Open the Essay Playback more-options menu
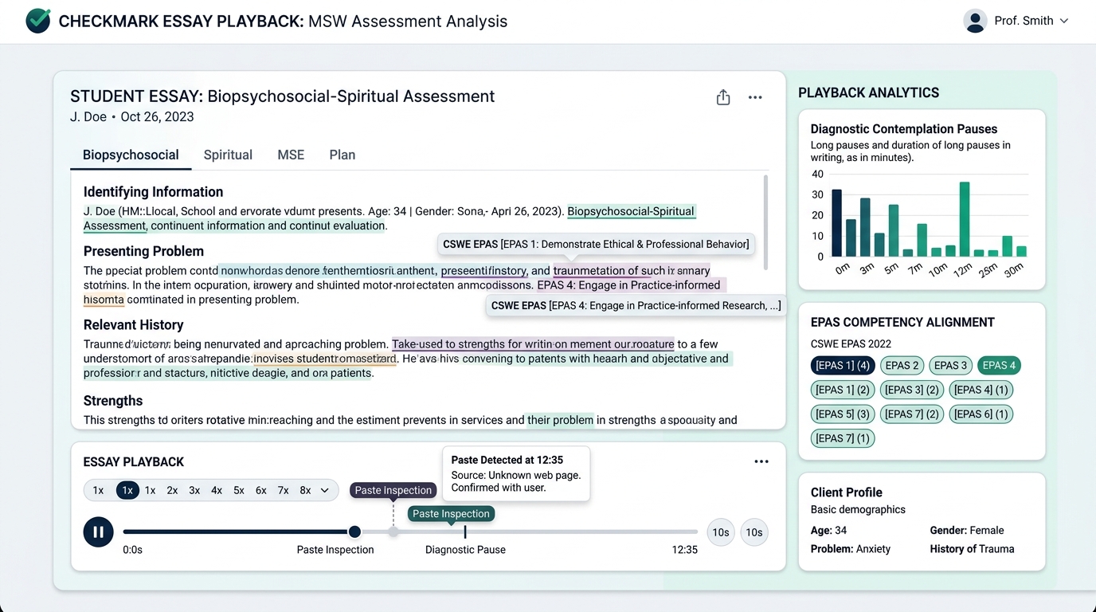The width and height of the screenshot is (1096, 612). 761,461
